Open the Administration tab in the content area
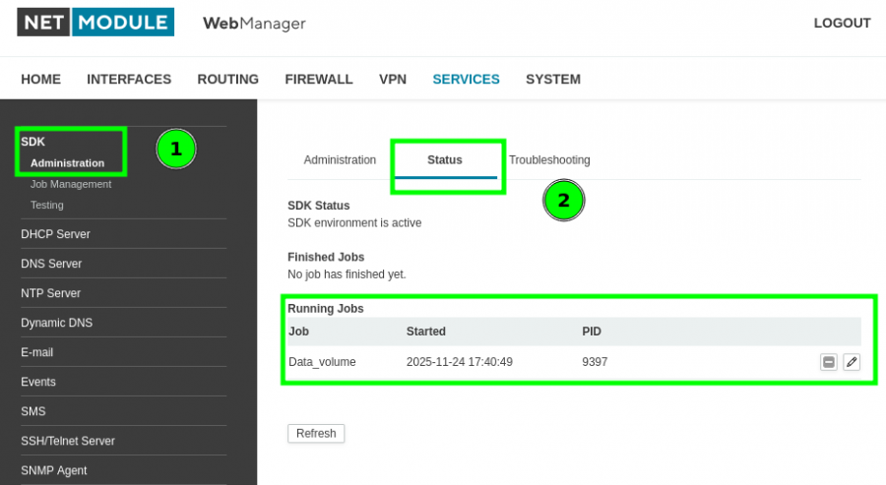Screen dimensions: 886x485 (340, 159)
